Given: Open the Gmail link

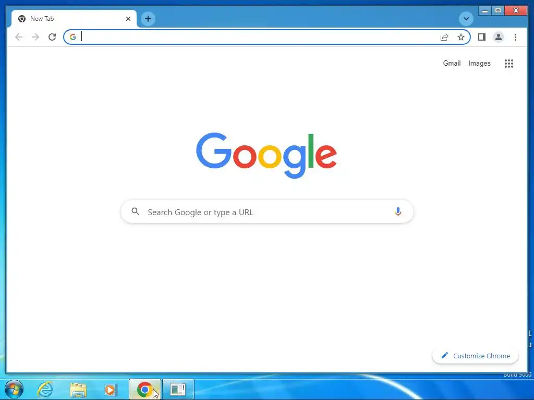Looking at the screenshot, I should [452, 63].
